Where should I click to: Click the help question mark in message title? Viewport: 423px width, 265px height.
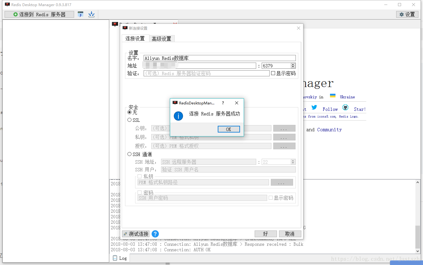point(223,103)
